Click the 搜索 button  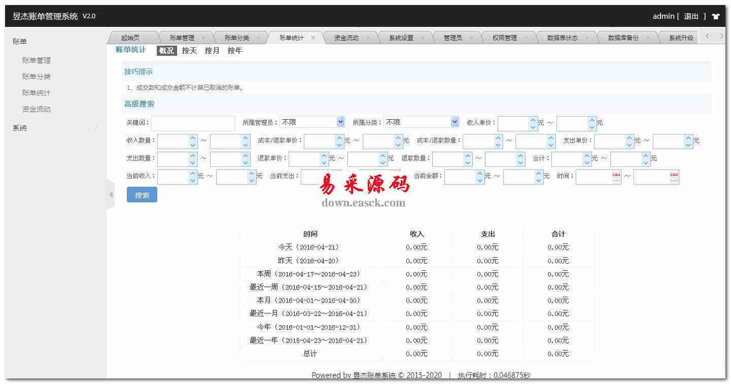pyautogui.click(x=142, y=195)
